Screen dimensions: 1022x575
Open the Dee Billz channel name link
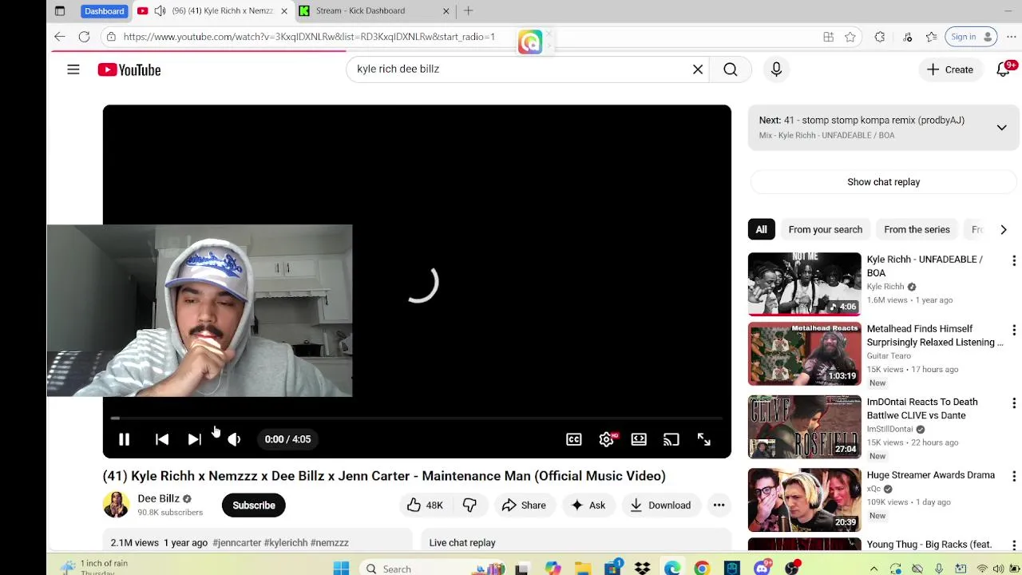[158, 498]
